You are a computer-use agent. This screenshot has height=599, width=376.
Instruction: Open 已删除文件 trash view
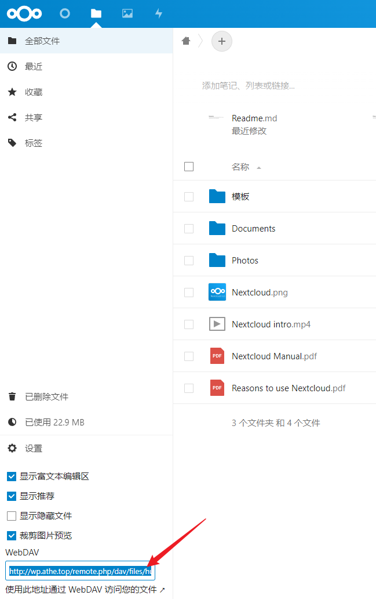(86, 397)
